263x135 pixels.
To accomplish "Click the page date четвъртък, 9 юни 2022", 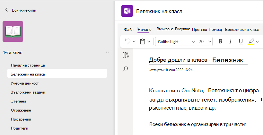I will (x=171, y=70).
